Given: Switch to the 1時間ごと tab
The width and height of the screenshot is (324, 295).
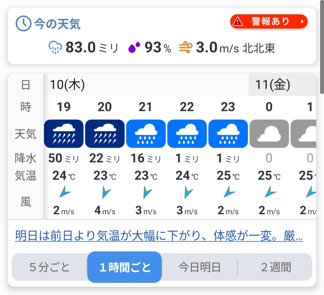Looking at the screenshot, I should click(124, 267).
